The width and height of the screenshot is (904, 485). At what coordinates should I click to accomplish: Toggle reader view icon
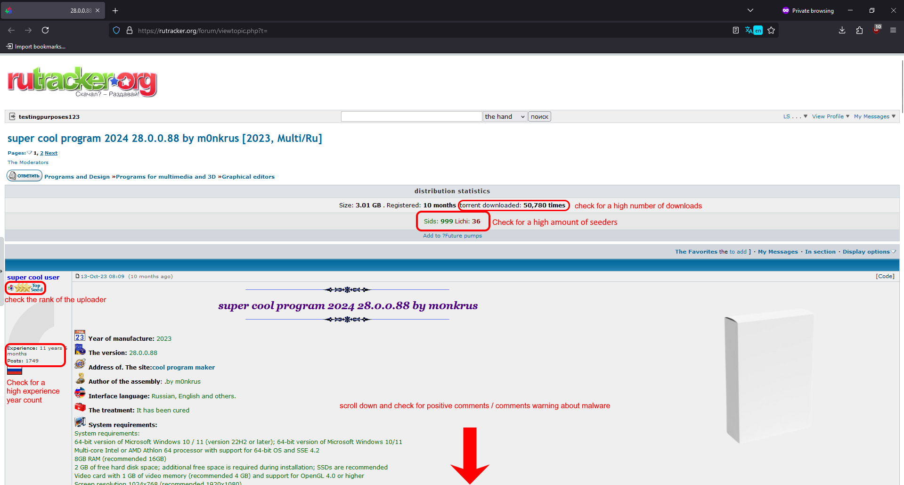[x=735, y=30]
